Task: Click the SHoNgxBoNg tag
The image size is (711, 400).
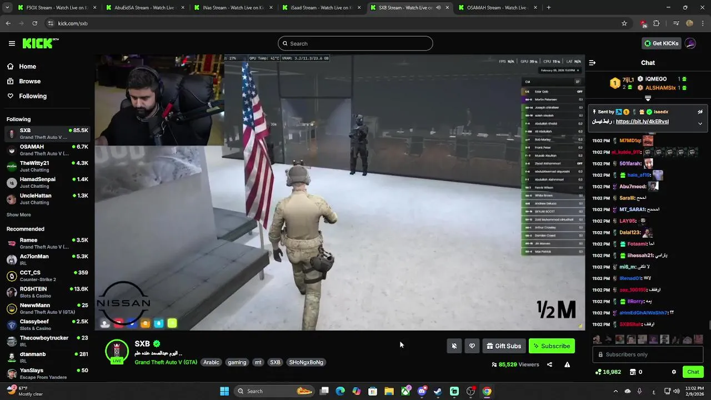Action: click(306, 362)
